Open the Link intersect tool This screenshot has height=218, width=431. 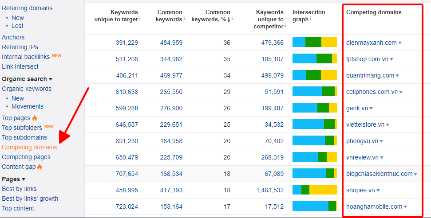pos(20,67)
